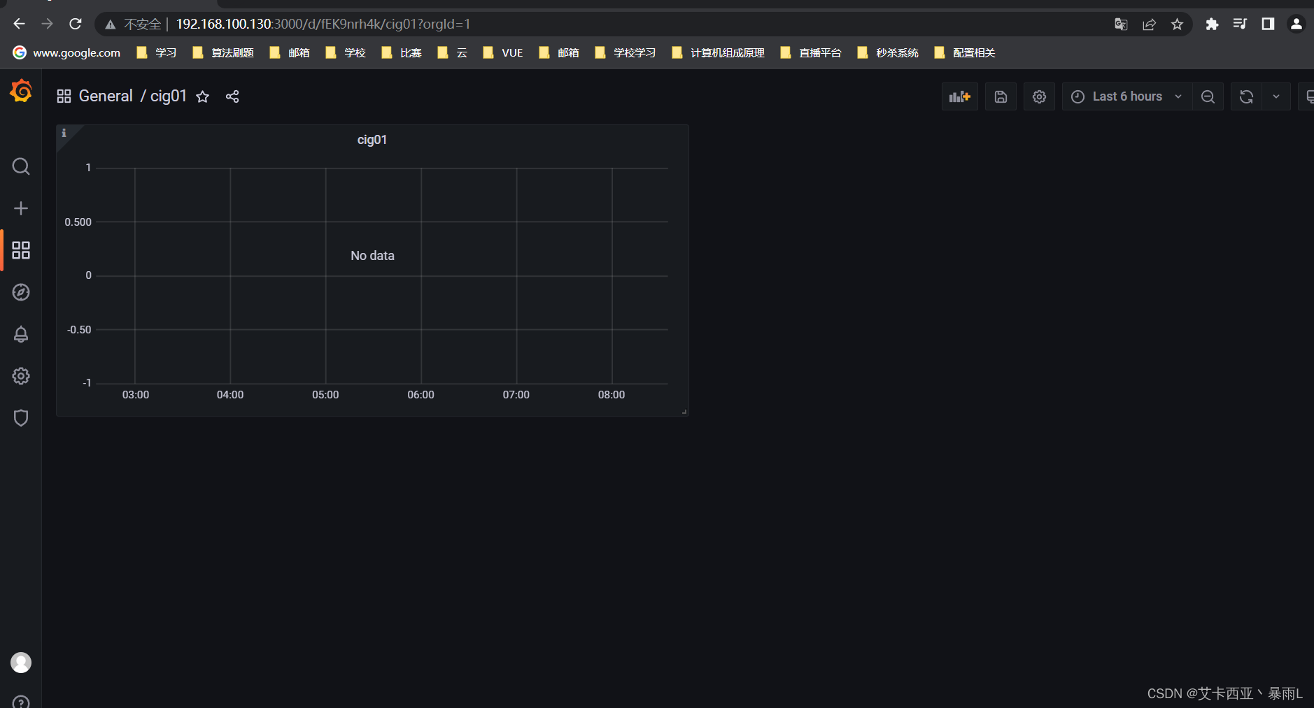Viewport: 1314px width, 708px height.
Task: Open the user profile avatar
Action: (21, 663)
